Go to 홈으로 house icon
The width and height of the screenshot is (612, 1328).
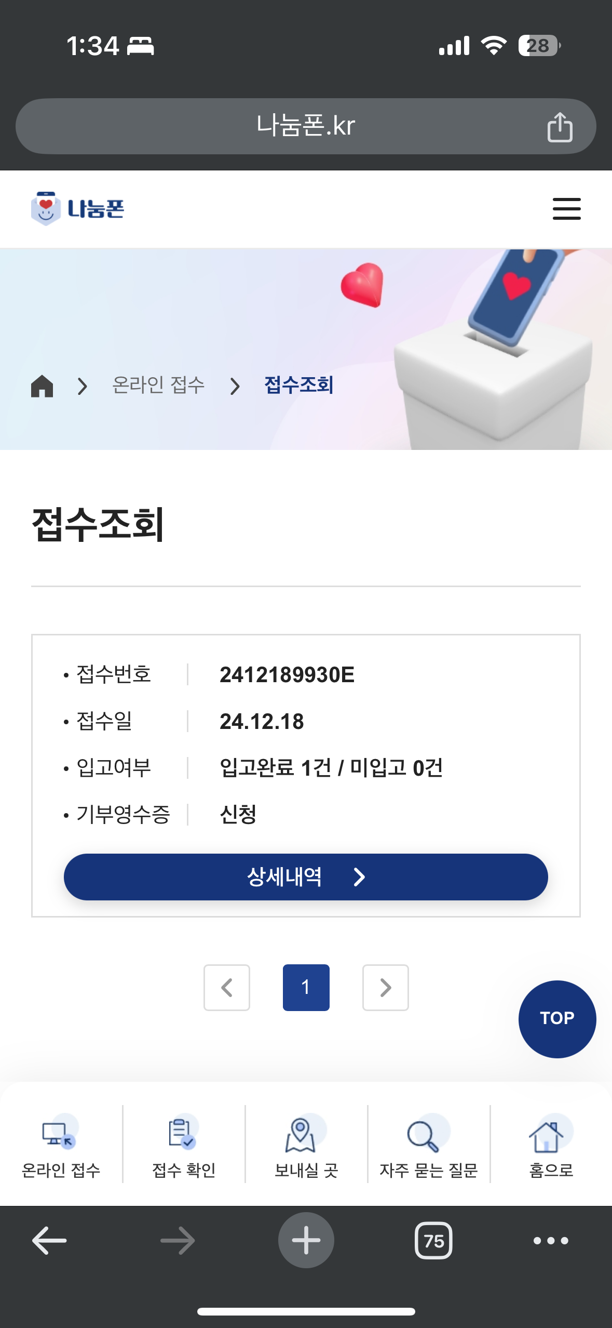[551, 1146]
